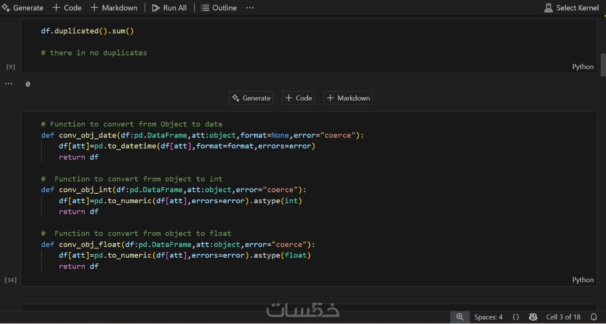Click the Python language label of cell 14
The image size is (606, 324).
click(x=583, y=280)
